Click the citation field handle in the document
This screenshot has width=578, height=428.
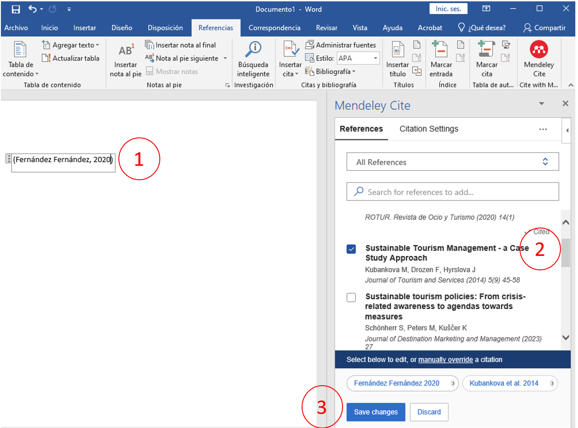[x=8, y=158]
